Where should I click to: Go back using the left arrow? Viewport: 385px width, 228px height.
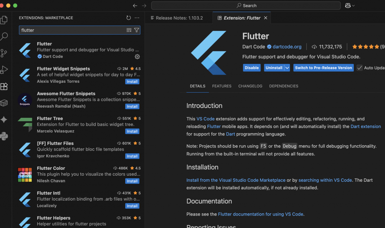(135, 6)
